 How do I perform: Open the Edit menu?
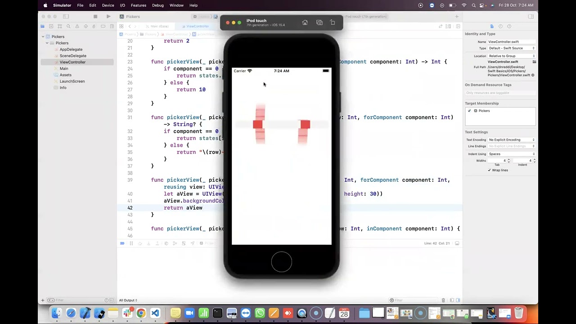point(93,5)
